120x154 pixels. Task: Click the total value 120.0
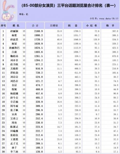pos(39,152)
